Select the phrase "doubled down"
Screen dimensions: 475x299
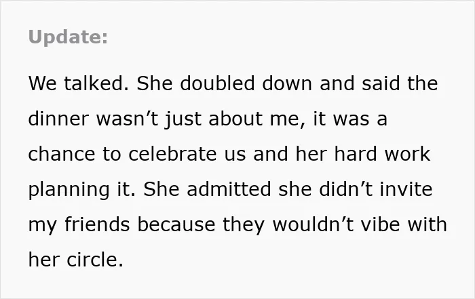coord(246,83)
